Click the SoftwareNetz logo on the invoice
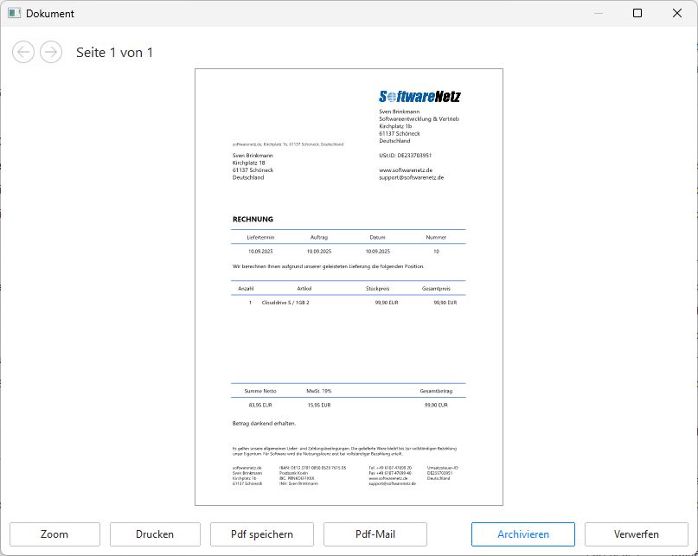Image resolution: width=698 pixels, height=556 pixels. point(419,96)
